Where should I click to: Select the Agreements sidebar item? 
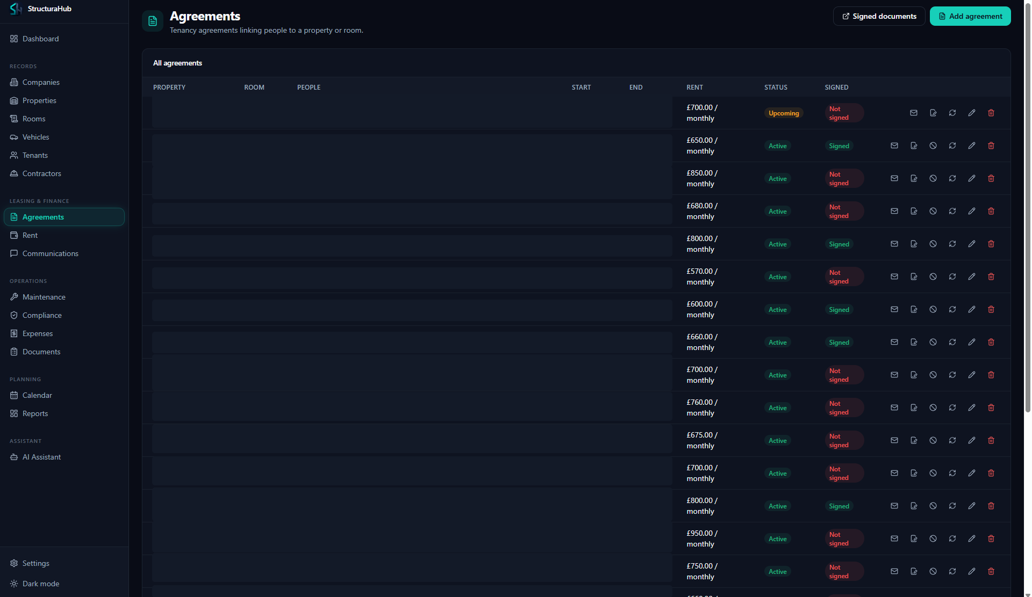click(64, 217)
